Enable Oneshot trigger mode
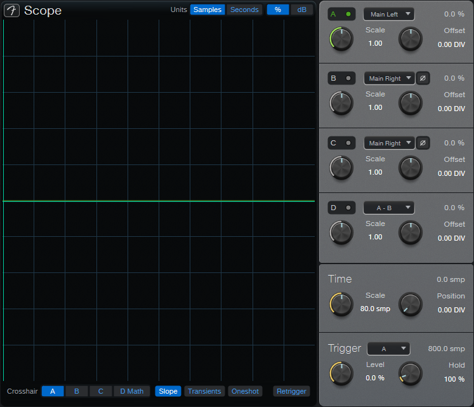 pyautogui.click(x=245, y=391)
